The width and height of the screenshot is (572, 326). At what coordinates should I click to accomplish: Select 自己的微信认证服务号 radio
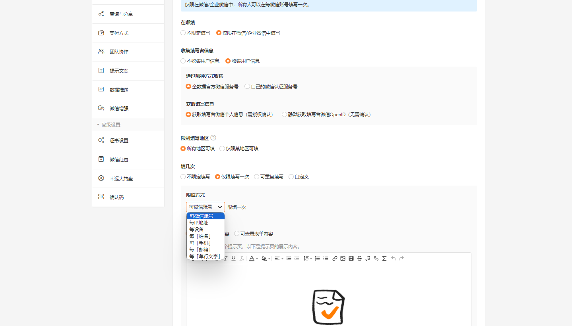pyautogui.click(x=247, y=86)
